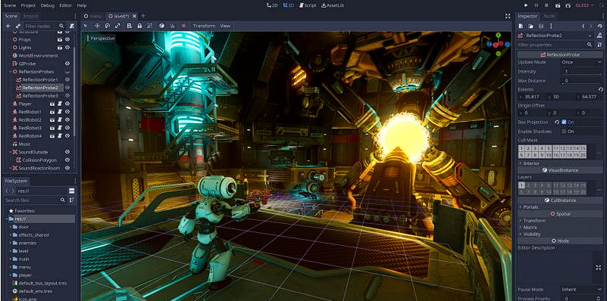Image resolution: width=607 pixels, height=301 pixels.
Task: Click the distraction-free fullscreen viewport icon
Action: coord(508,16)
